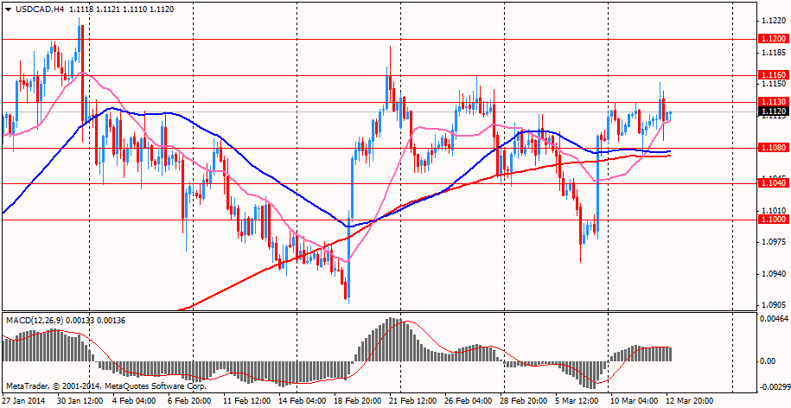The image size is (791, 408).
Task: Click the black 1.1120 current price label
Action: (x=771, y=112)
